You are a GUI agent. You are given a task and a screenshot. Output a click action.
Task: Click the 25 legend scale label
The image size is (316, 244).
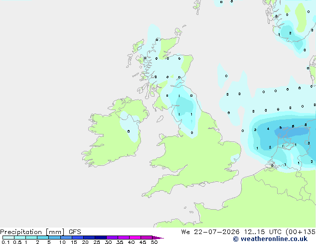coord(97,242)
